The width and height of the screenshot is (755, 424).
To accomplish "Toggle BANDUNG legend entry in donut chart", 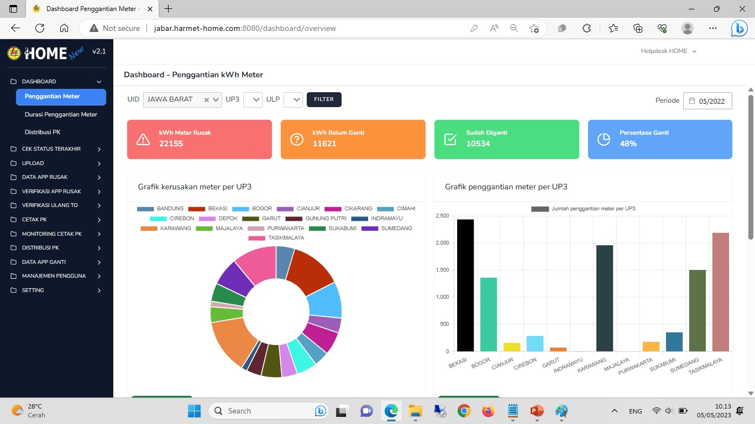I will pos(160,209).
